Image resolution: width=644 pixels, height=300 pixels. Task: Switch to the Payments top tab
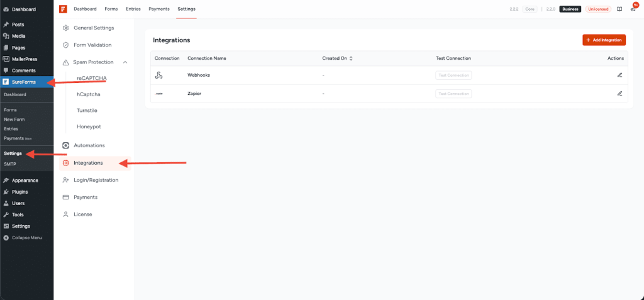pos(158,9)
